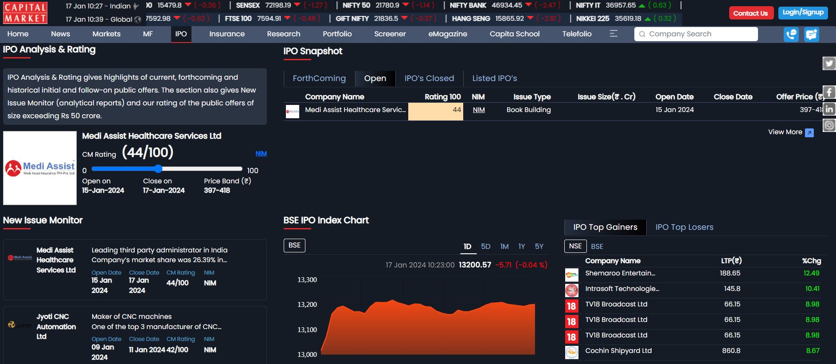Click the Global market globe icon
Screen dimensions: 836x364
138,19
